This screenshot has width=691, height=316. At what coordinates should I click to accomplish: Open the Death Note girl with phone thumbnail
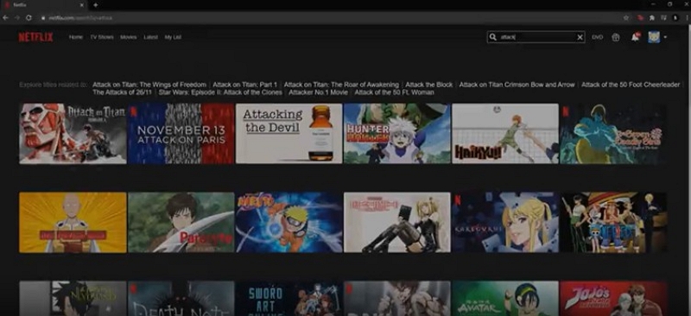(x=397, y=222)
